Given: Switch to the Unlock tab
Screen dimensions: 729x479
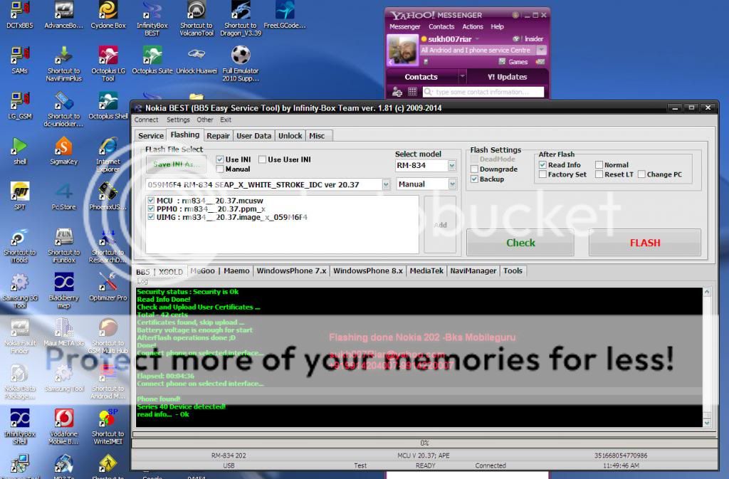Looking at the screenshot, I should (290, 136).
